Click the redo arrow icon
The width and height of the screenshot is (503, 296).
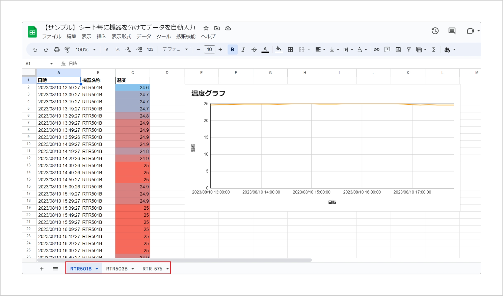[x=46, y=50]
